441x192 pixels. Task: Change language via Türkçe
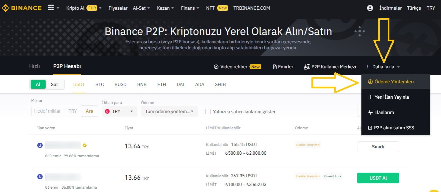click(414, 8)
